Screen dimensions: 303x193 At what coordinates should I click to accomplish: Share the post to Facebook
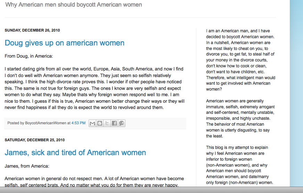(114, 123)
